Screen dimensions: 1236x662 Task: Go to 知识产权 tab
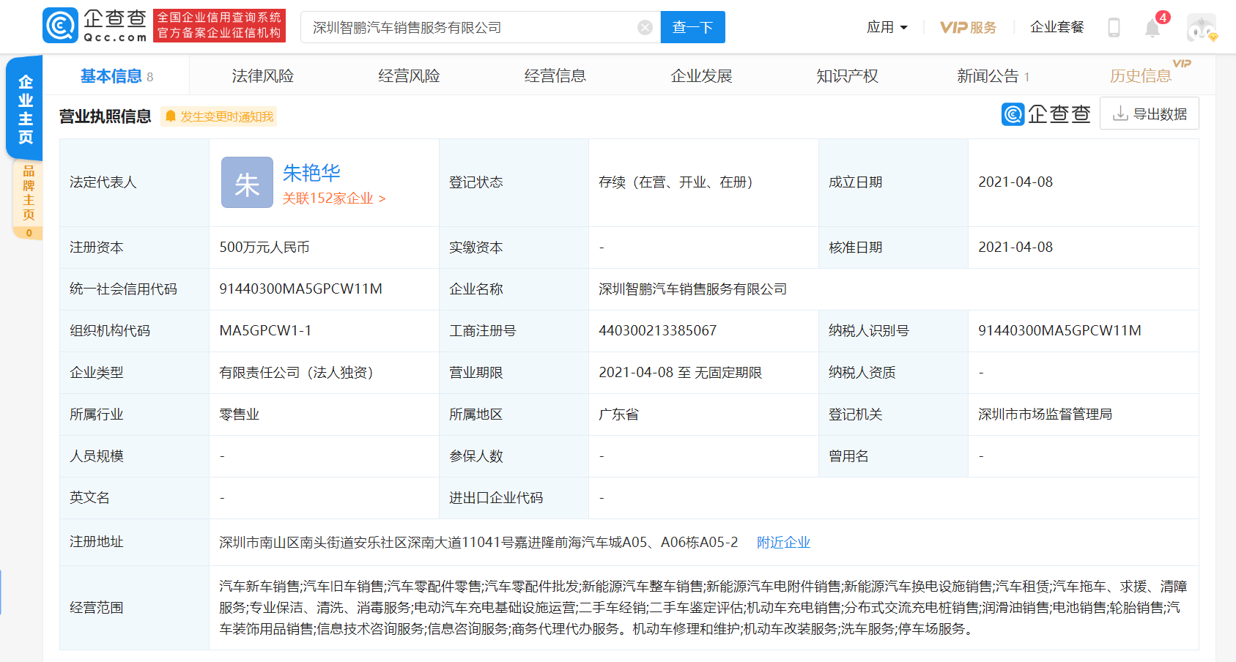click(x=847, y=76)
